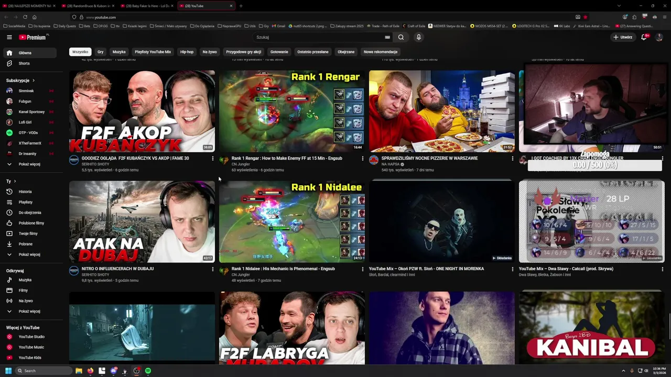Viewport: 671px width, 377px height.
Task: Select the Ostatnio przesłane chip
Action: [x=312, y=52]
